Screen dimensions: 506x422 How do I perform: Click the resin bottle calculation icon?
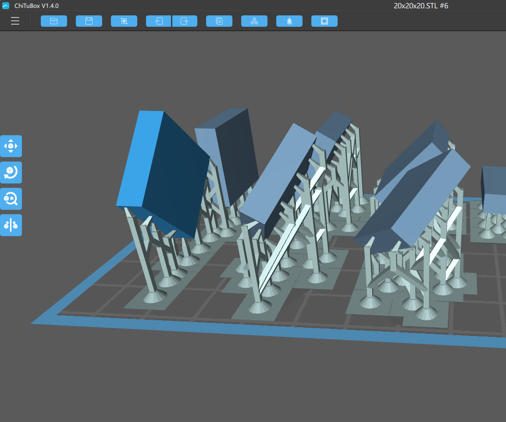[289, 21]
